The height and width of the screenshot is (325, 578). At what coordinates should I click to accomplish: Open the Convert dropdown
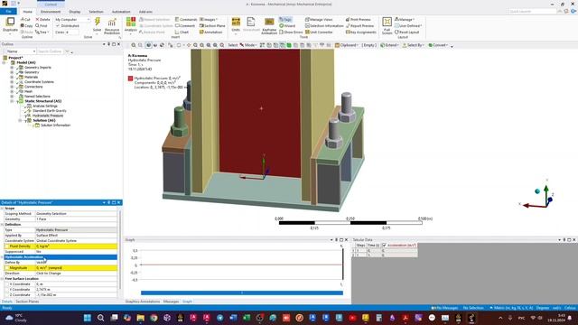[x=437, y=45]
